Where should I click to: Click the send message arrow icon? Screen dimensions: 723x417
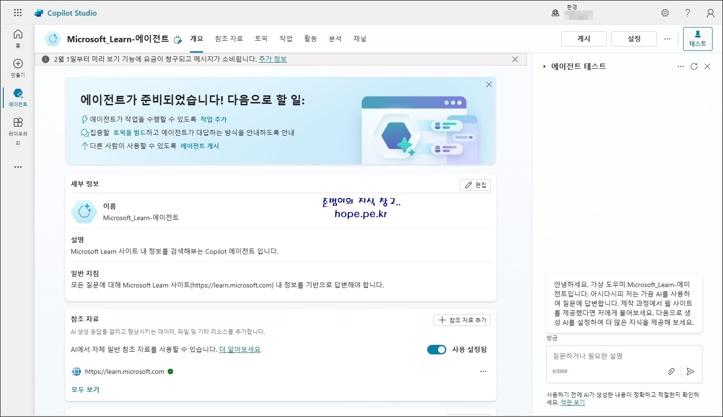pyautogui.click(x=691, y=371)
